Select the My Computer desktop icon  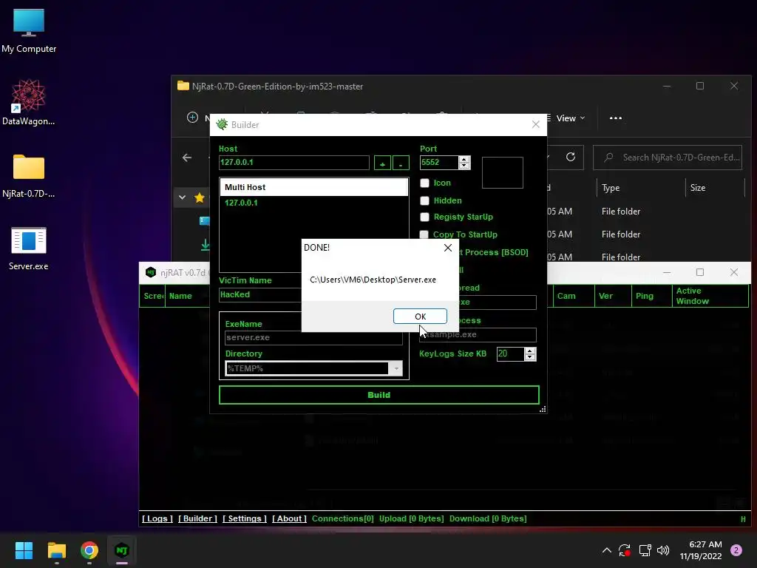(x=29, y=31)
